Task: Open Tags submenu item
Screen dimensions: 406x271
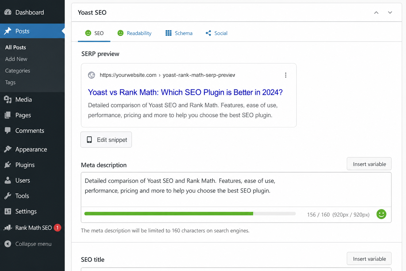Action: point(10,82)
